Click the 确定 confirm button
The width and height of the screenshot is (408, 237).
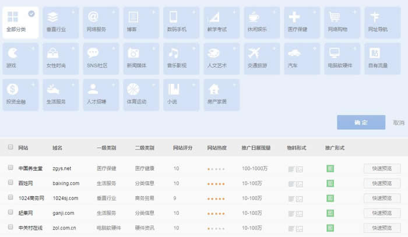(361, 122)
